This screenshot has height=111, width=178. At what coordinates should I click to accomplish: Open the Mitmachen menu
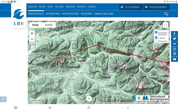(x=53, y=14)
